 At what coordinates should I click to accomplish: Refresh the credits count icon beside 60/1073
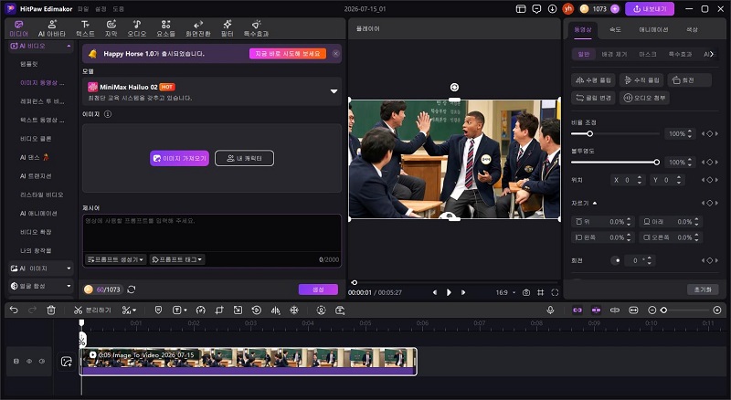pos(132,289)
